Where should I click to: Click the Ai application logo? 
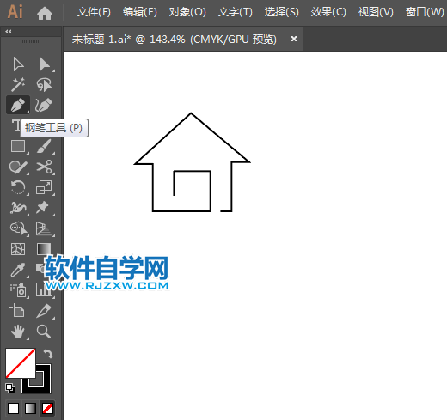15,12
